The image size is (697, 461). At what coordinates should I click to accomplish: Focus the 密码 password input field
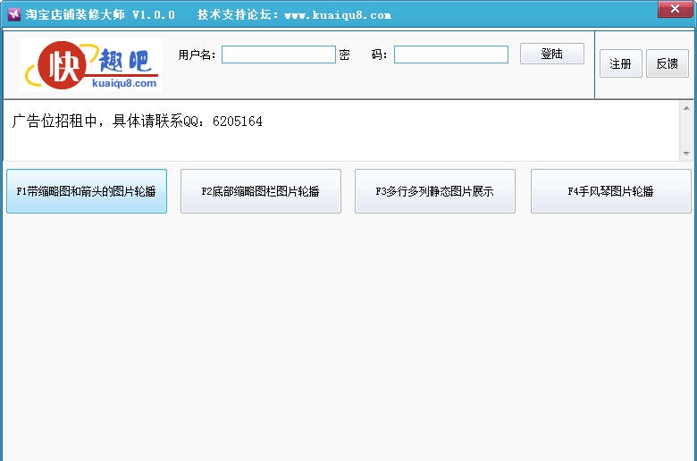(451, 54)
